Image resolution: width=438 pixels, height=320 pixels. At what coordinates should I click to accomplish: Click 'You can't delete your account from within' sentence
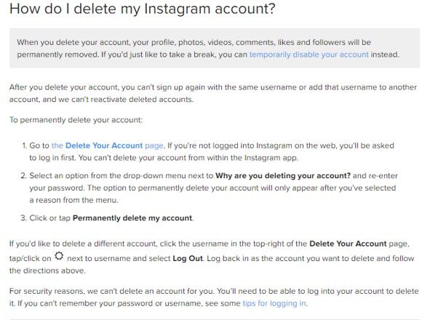[x=188, y=158]
